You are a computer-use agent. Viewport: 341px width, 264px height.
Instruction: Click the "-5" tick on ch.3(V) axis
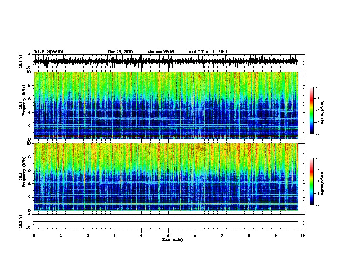pos(29,228)
